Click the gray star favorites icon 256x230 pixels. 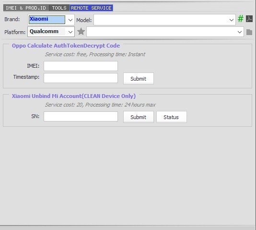click(x=81, y=31)
